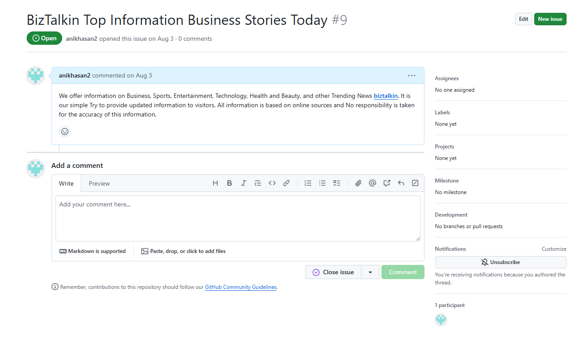Viewport: 587px width, 342px height.
Task: Insert a heading with the H icon
Action: point(215,183)
